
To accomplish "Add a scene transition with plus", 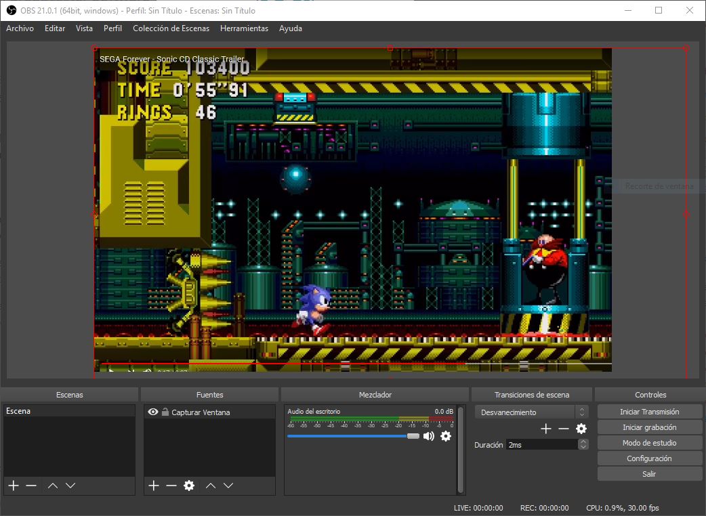I will [545, 429].
